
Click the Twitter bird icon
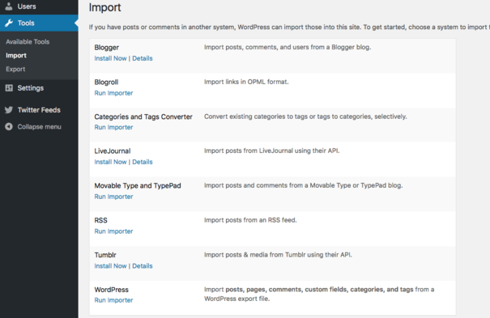[x=9, y=110]
